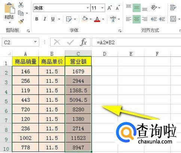Toggle Center horizontal alignment
The height and width of the screenshot is (153, 181).
(136, 19)
